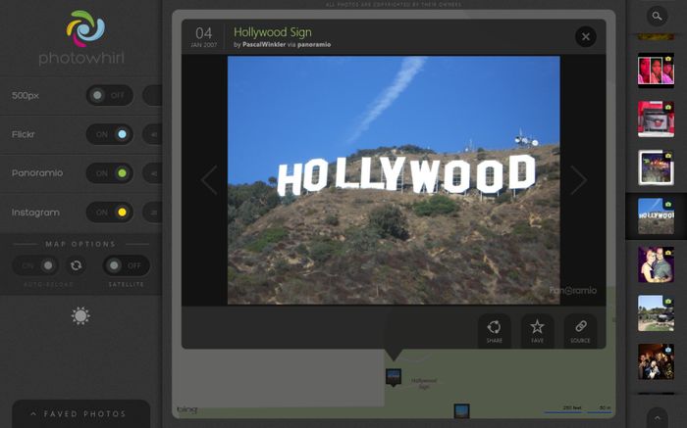Toggle the Instagram source off
The width and height of the screenshot is (687, 428).
pos(110,212)
